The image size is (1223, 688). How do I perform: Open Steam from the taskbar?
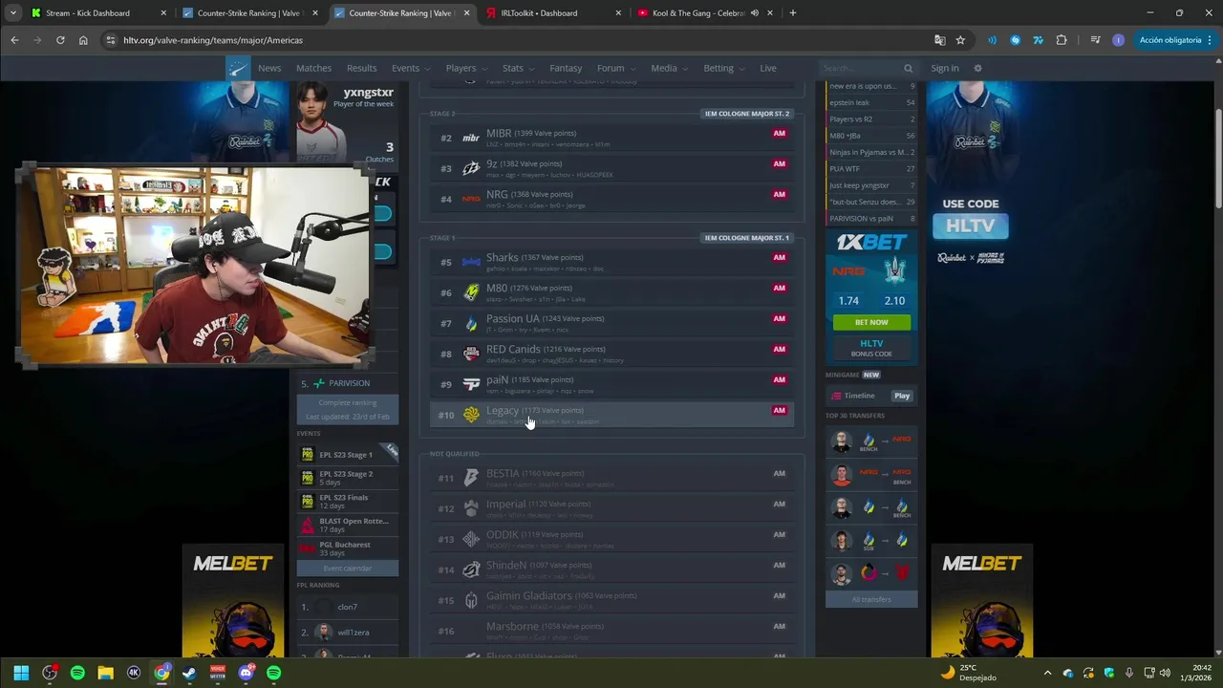coord(189,673)
